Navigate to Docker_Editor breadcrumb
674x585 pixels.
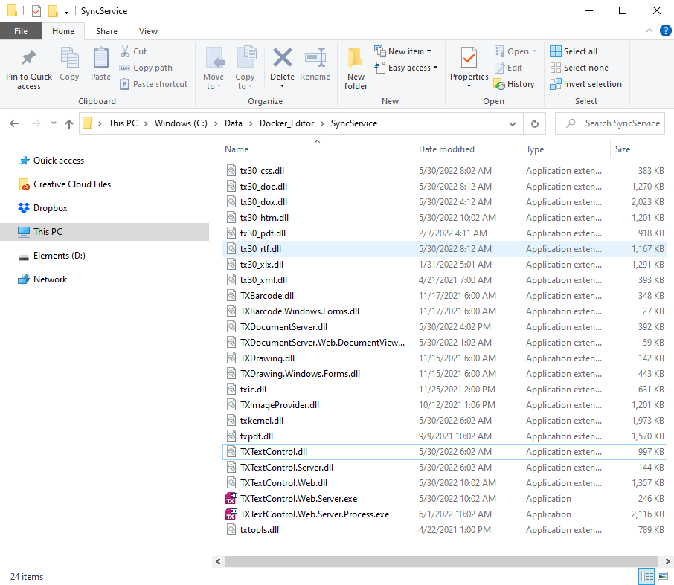(x=286, y=123)
